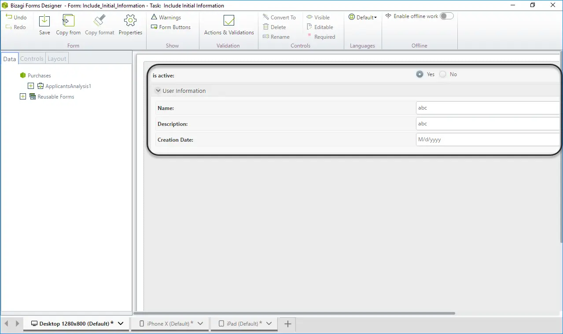This screenshot has height=334, width=563.
Task: Add a new device with plus button
Action: (287, 324)
